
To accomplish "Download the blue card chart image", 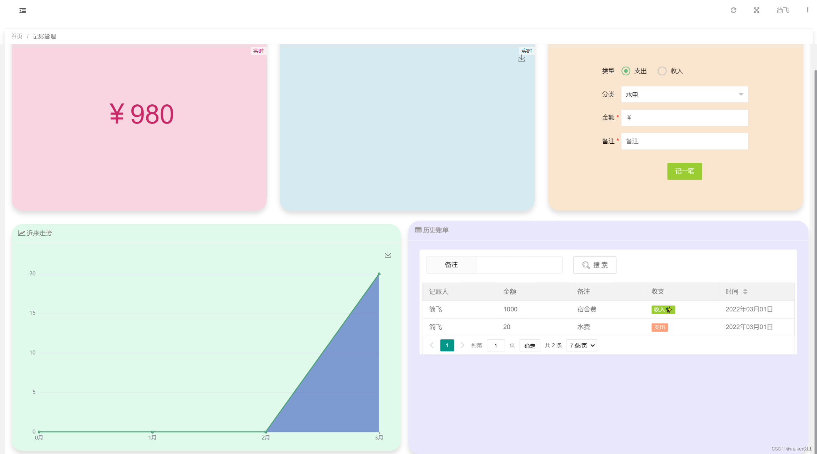I will pos(522,58).
